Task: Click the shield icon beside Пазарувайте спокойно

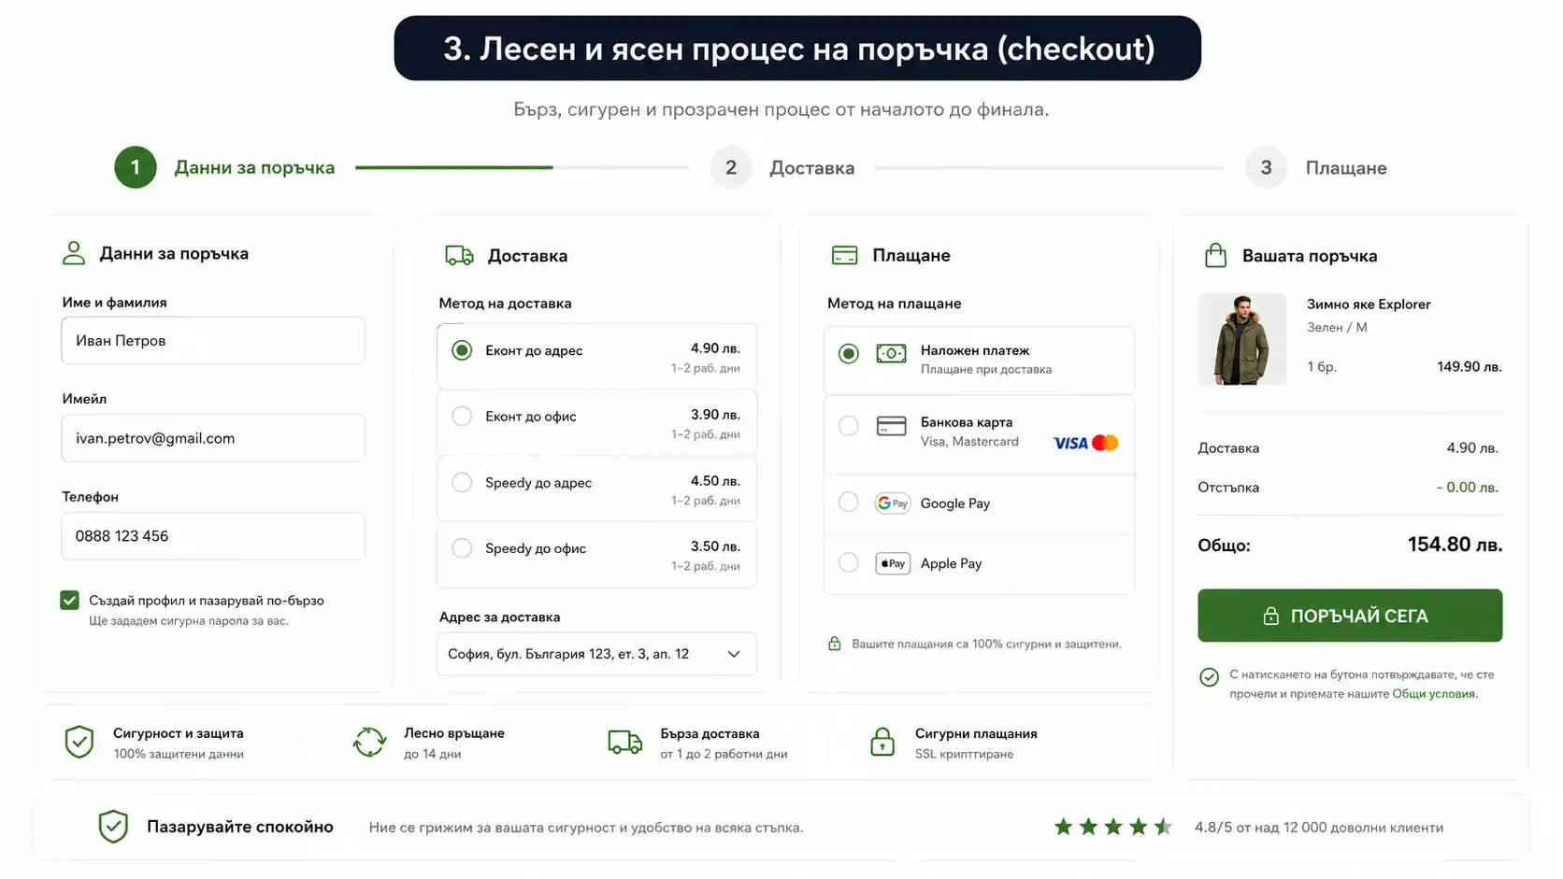Action: (113, 826)
